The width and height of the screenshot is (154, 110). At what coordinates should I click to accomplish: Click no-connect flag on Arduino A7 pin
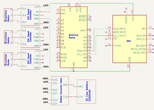point(91,61)
